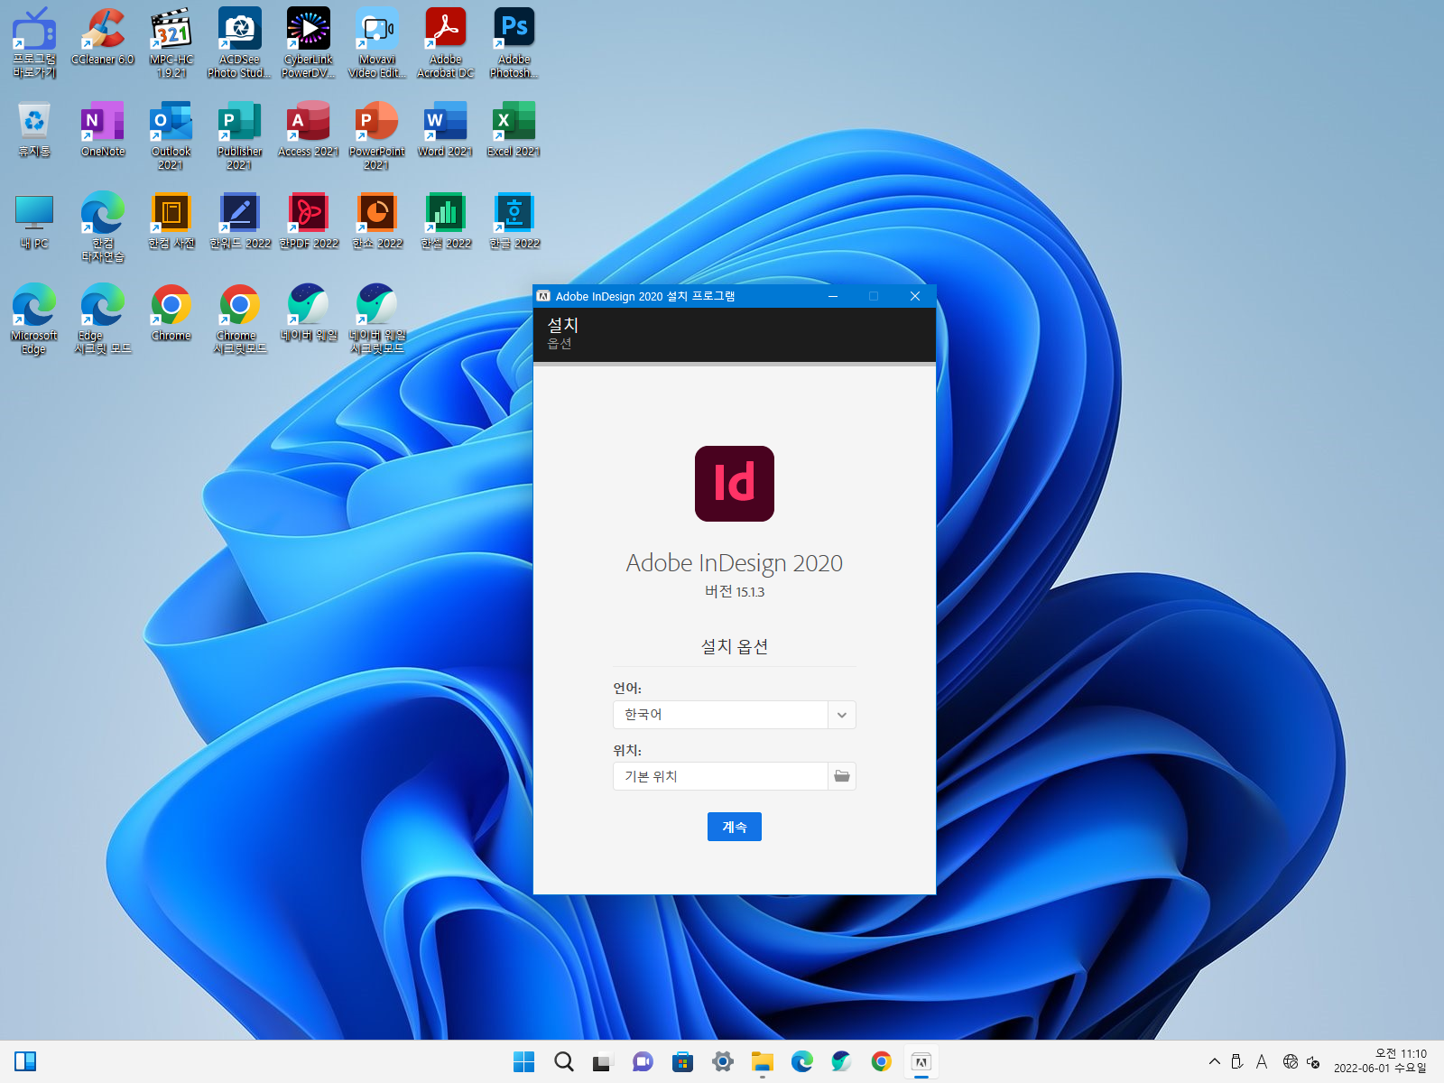
Task: Open network globe tray icon
Action: 1291,1062
